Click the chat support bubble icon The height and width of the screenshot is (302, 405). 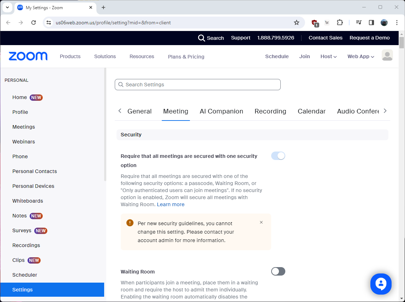point(381,284)
